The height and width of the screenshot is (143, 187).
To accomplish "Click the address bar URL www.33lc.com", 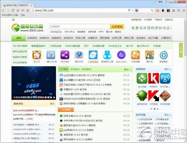I will click(44, 10).
